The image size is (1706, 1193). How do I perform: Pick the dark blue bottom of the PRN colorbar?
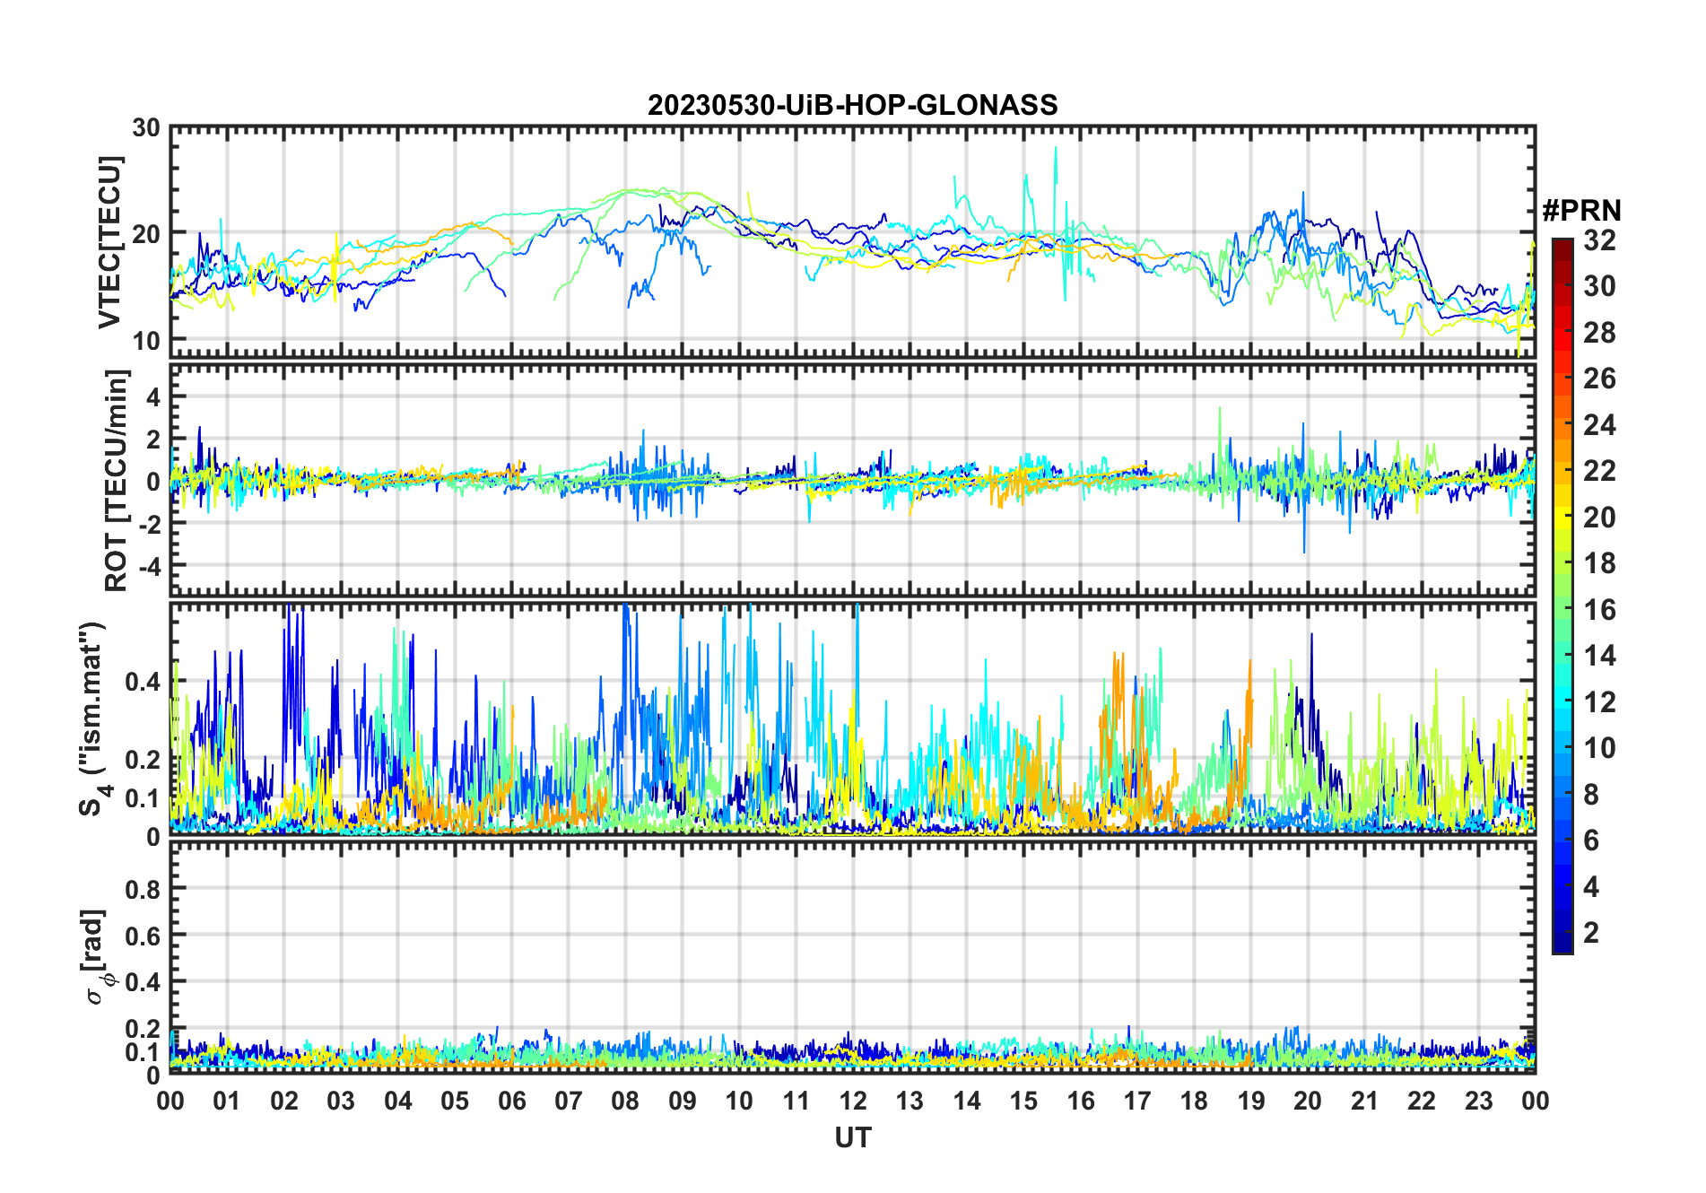(1562, 945)
